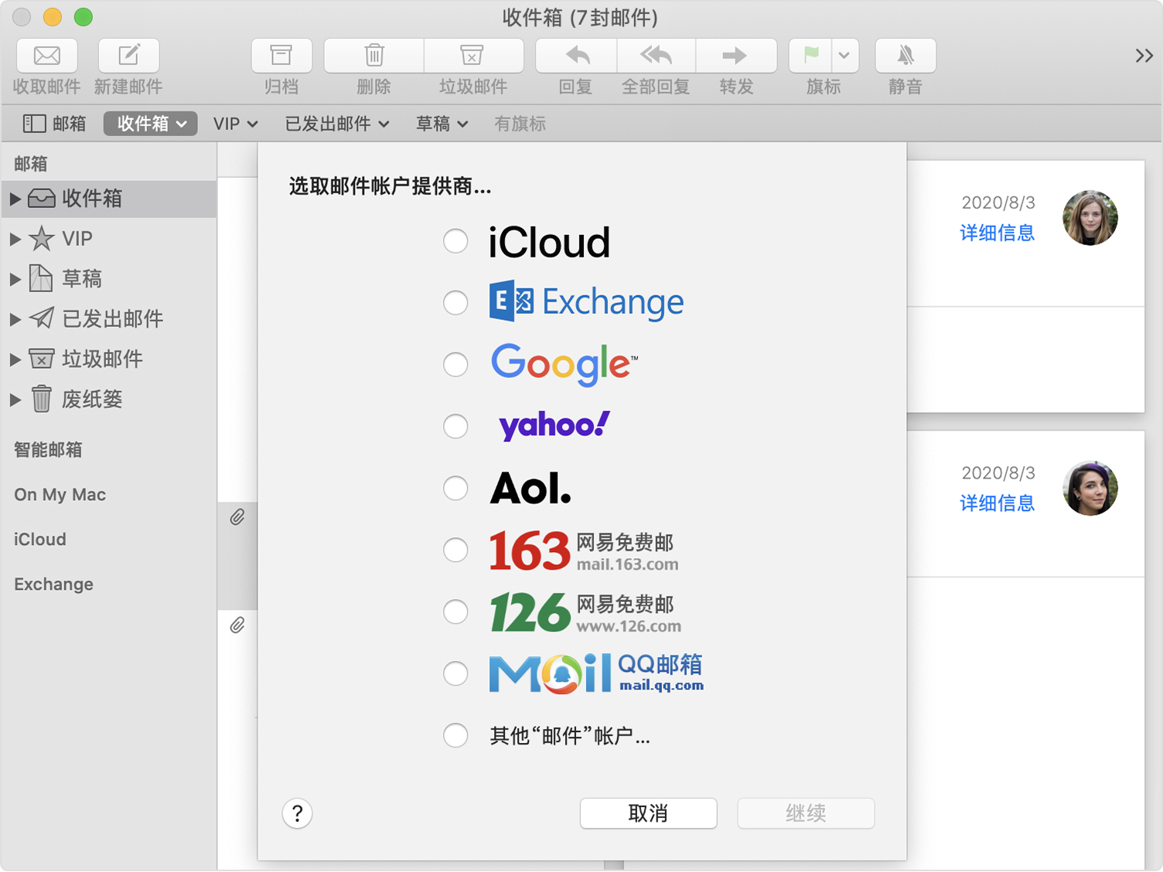Screen dimensions: 1163x872
Task: Expand the 废纸篓 disclosure triangle in the sidebar
Action: 15,400
